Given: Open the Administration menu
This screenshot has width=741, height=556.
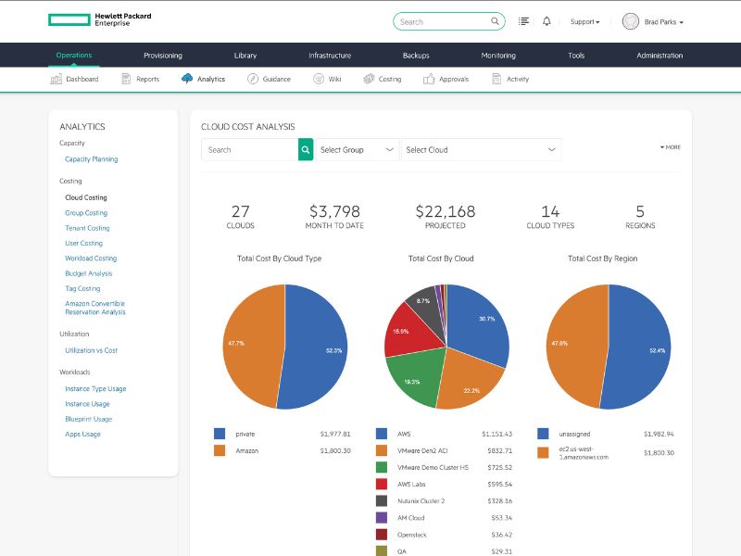Looking at the screenshot, I should pos(659,55).
